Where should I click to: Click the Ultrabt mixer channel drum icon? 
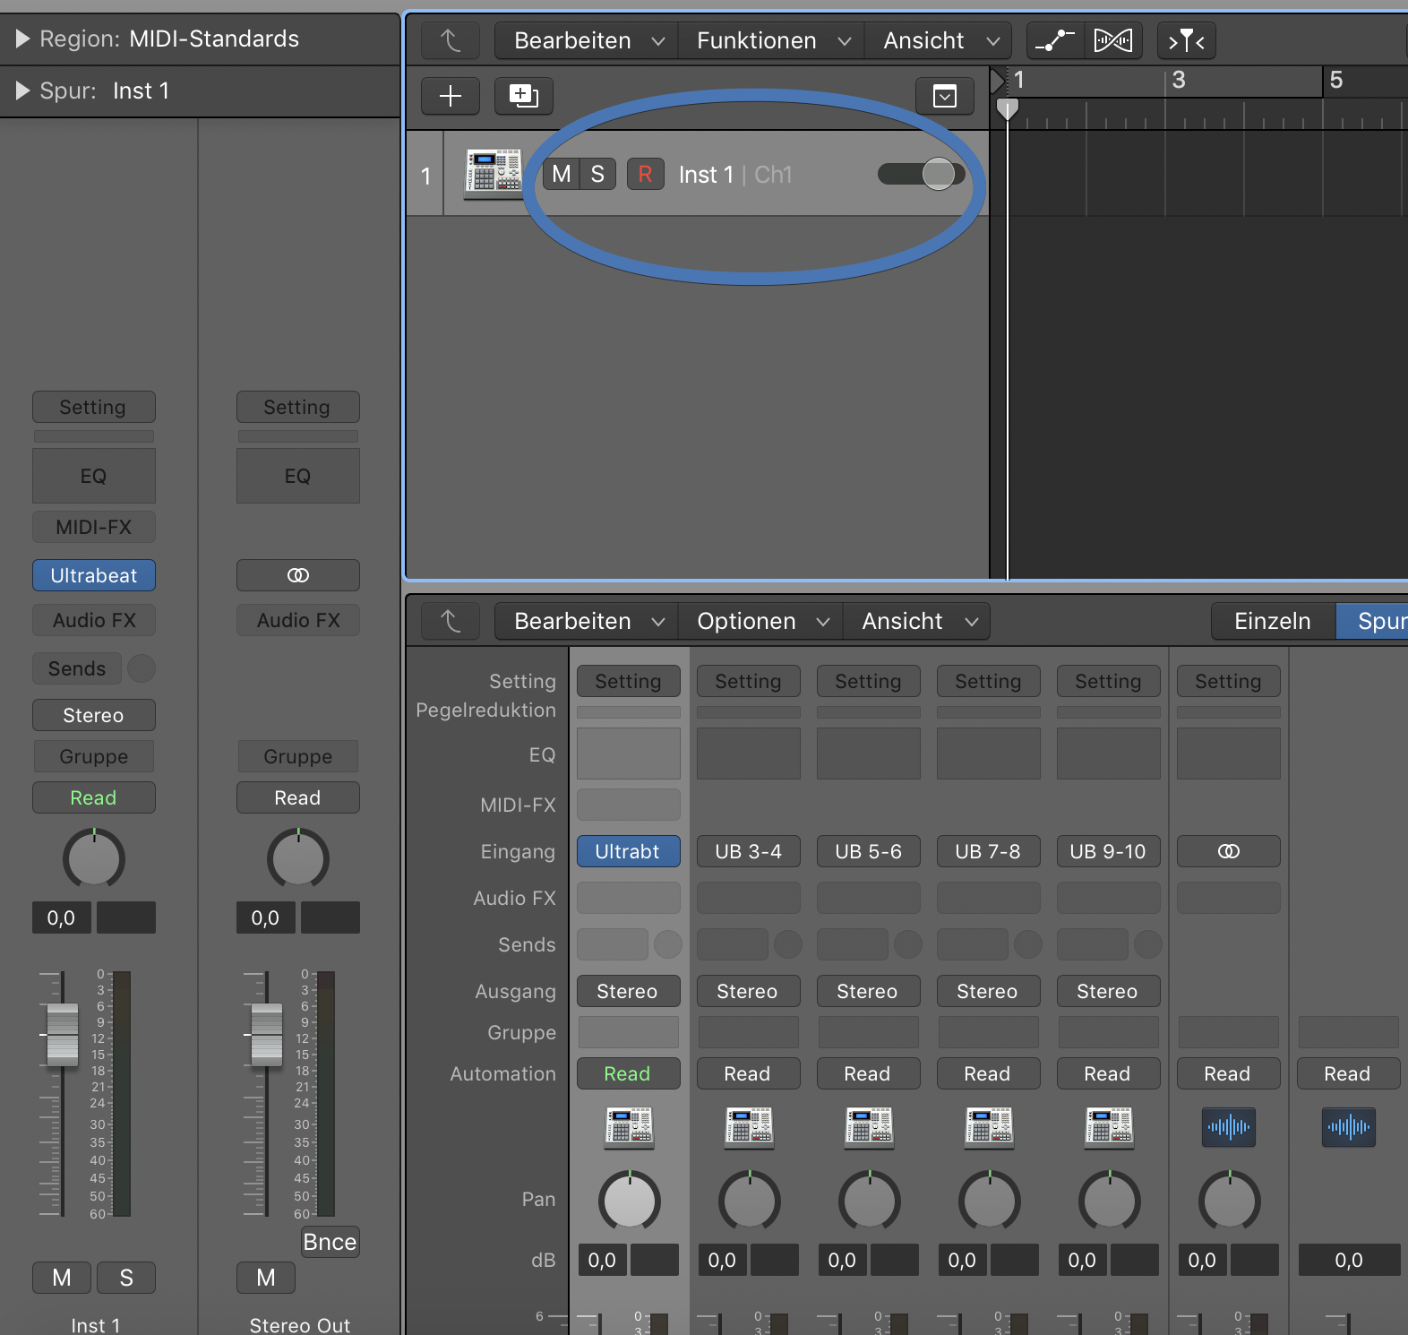click(x=630, y=1127)
